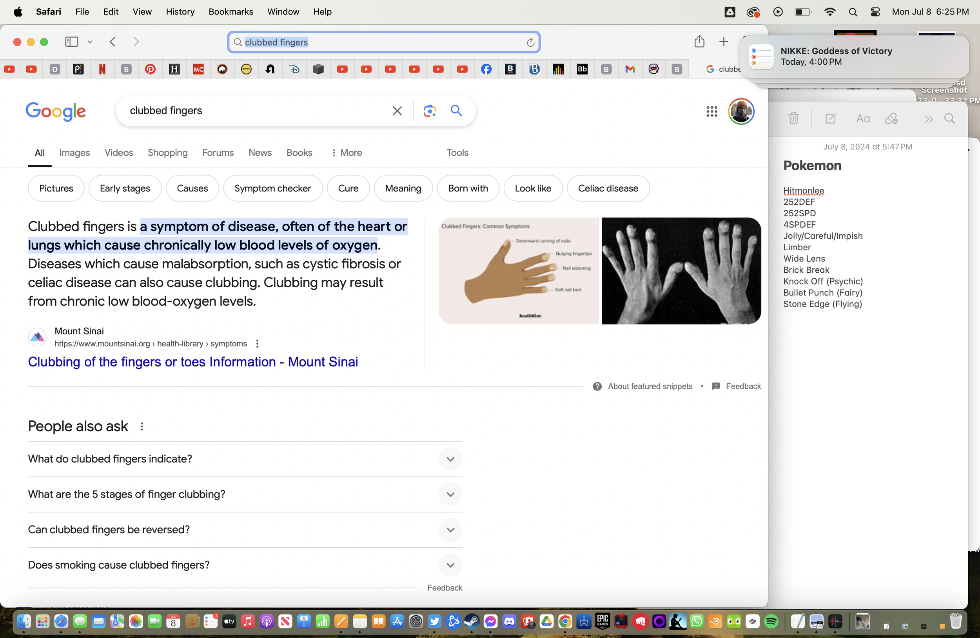This screenshot has width=980, height=638.
Task: Click Notes text format Aa icon
Action: pyautogui.click(x=863, y=119)
